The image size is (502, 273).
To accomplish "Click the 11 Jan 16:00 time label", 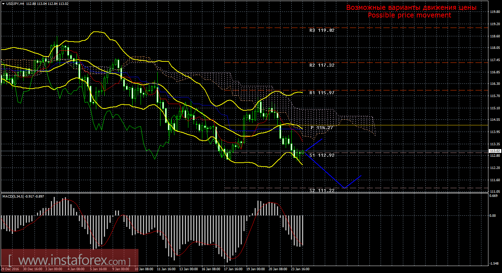I will coord(166,270).
